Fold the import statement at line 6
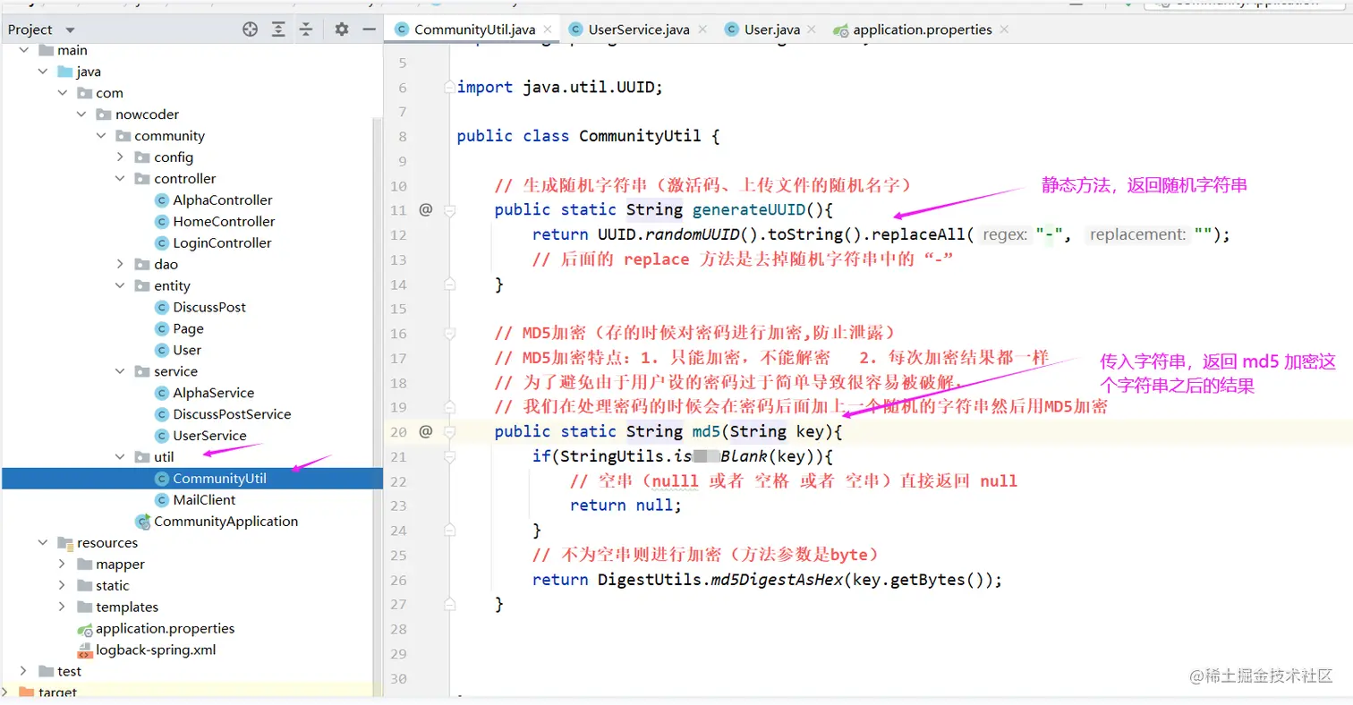Screen dimensions: 1353x705 (450, 88)
